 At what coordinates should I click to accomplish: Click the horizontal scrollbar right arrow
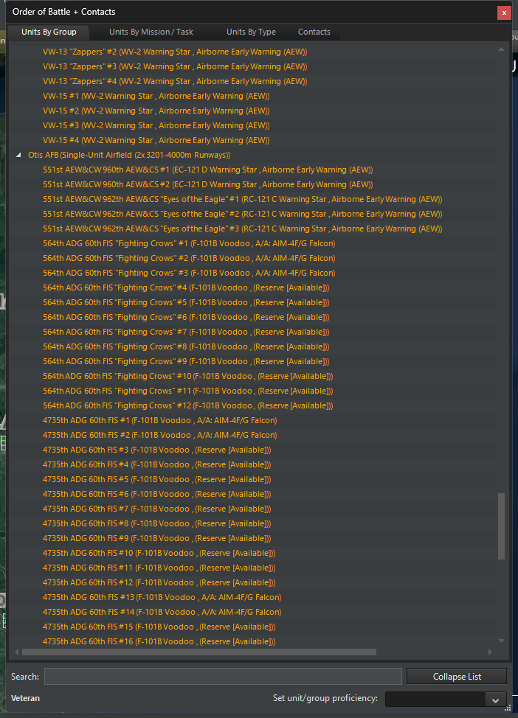pos(490,652)
